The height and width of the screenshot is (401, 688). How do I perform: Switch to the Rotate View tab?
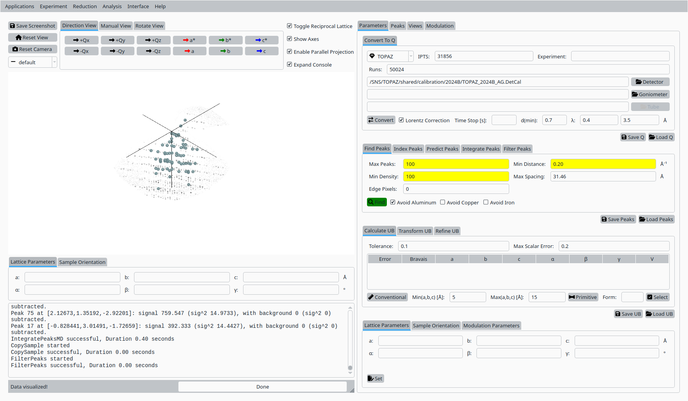[x=149, y=26]
